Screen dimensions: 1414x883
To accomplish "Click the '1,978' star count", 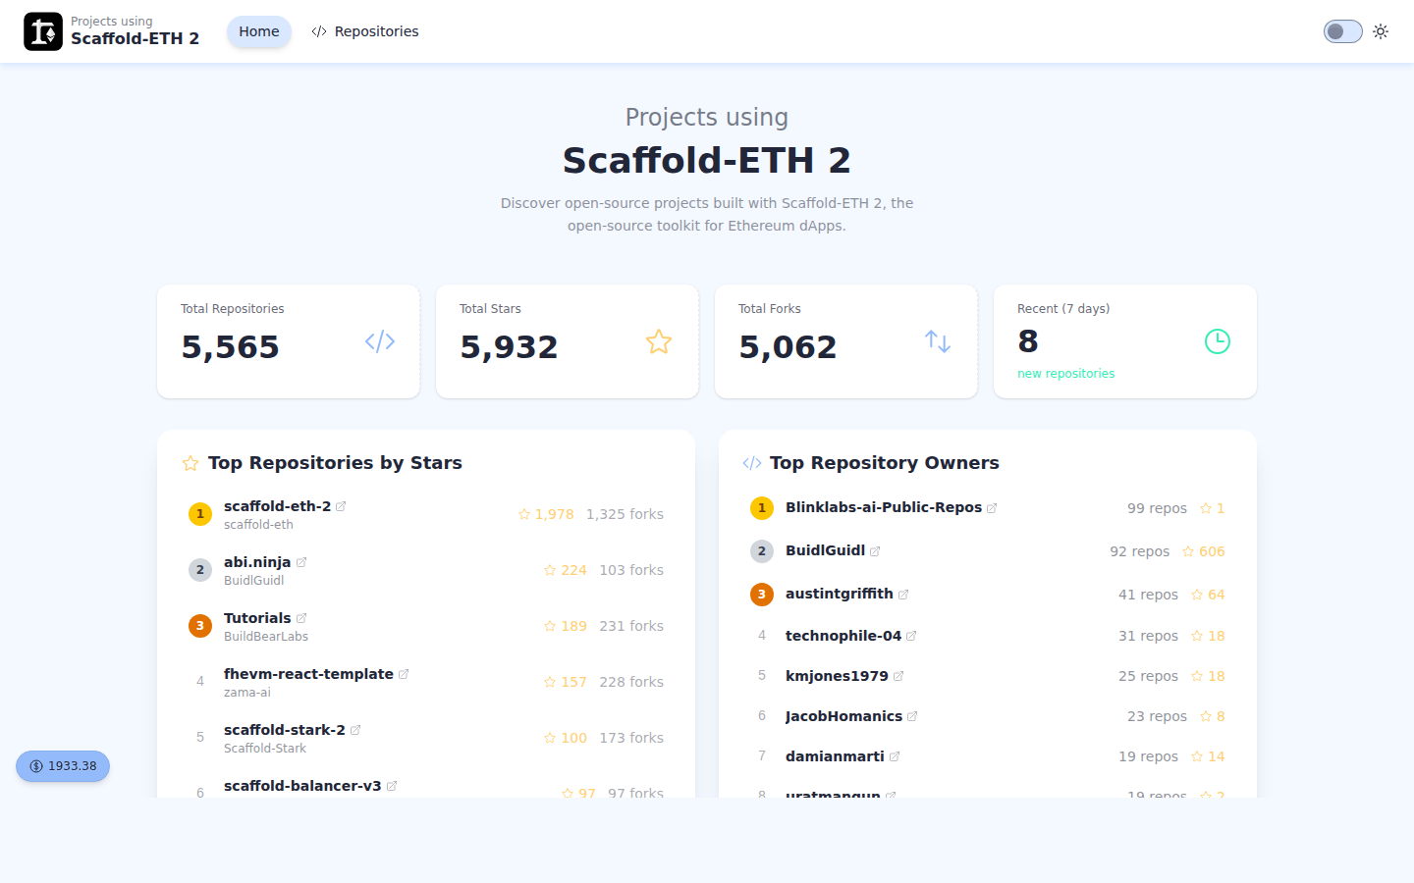I will tap(554, 514).
